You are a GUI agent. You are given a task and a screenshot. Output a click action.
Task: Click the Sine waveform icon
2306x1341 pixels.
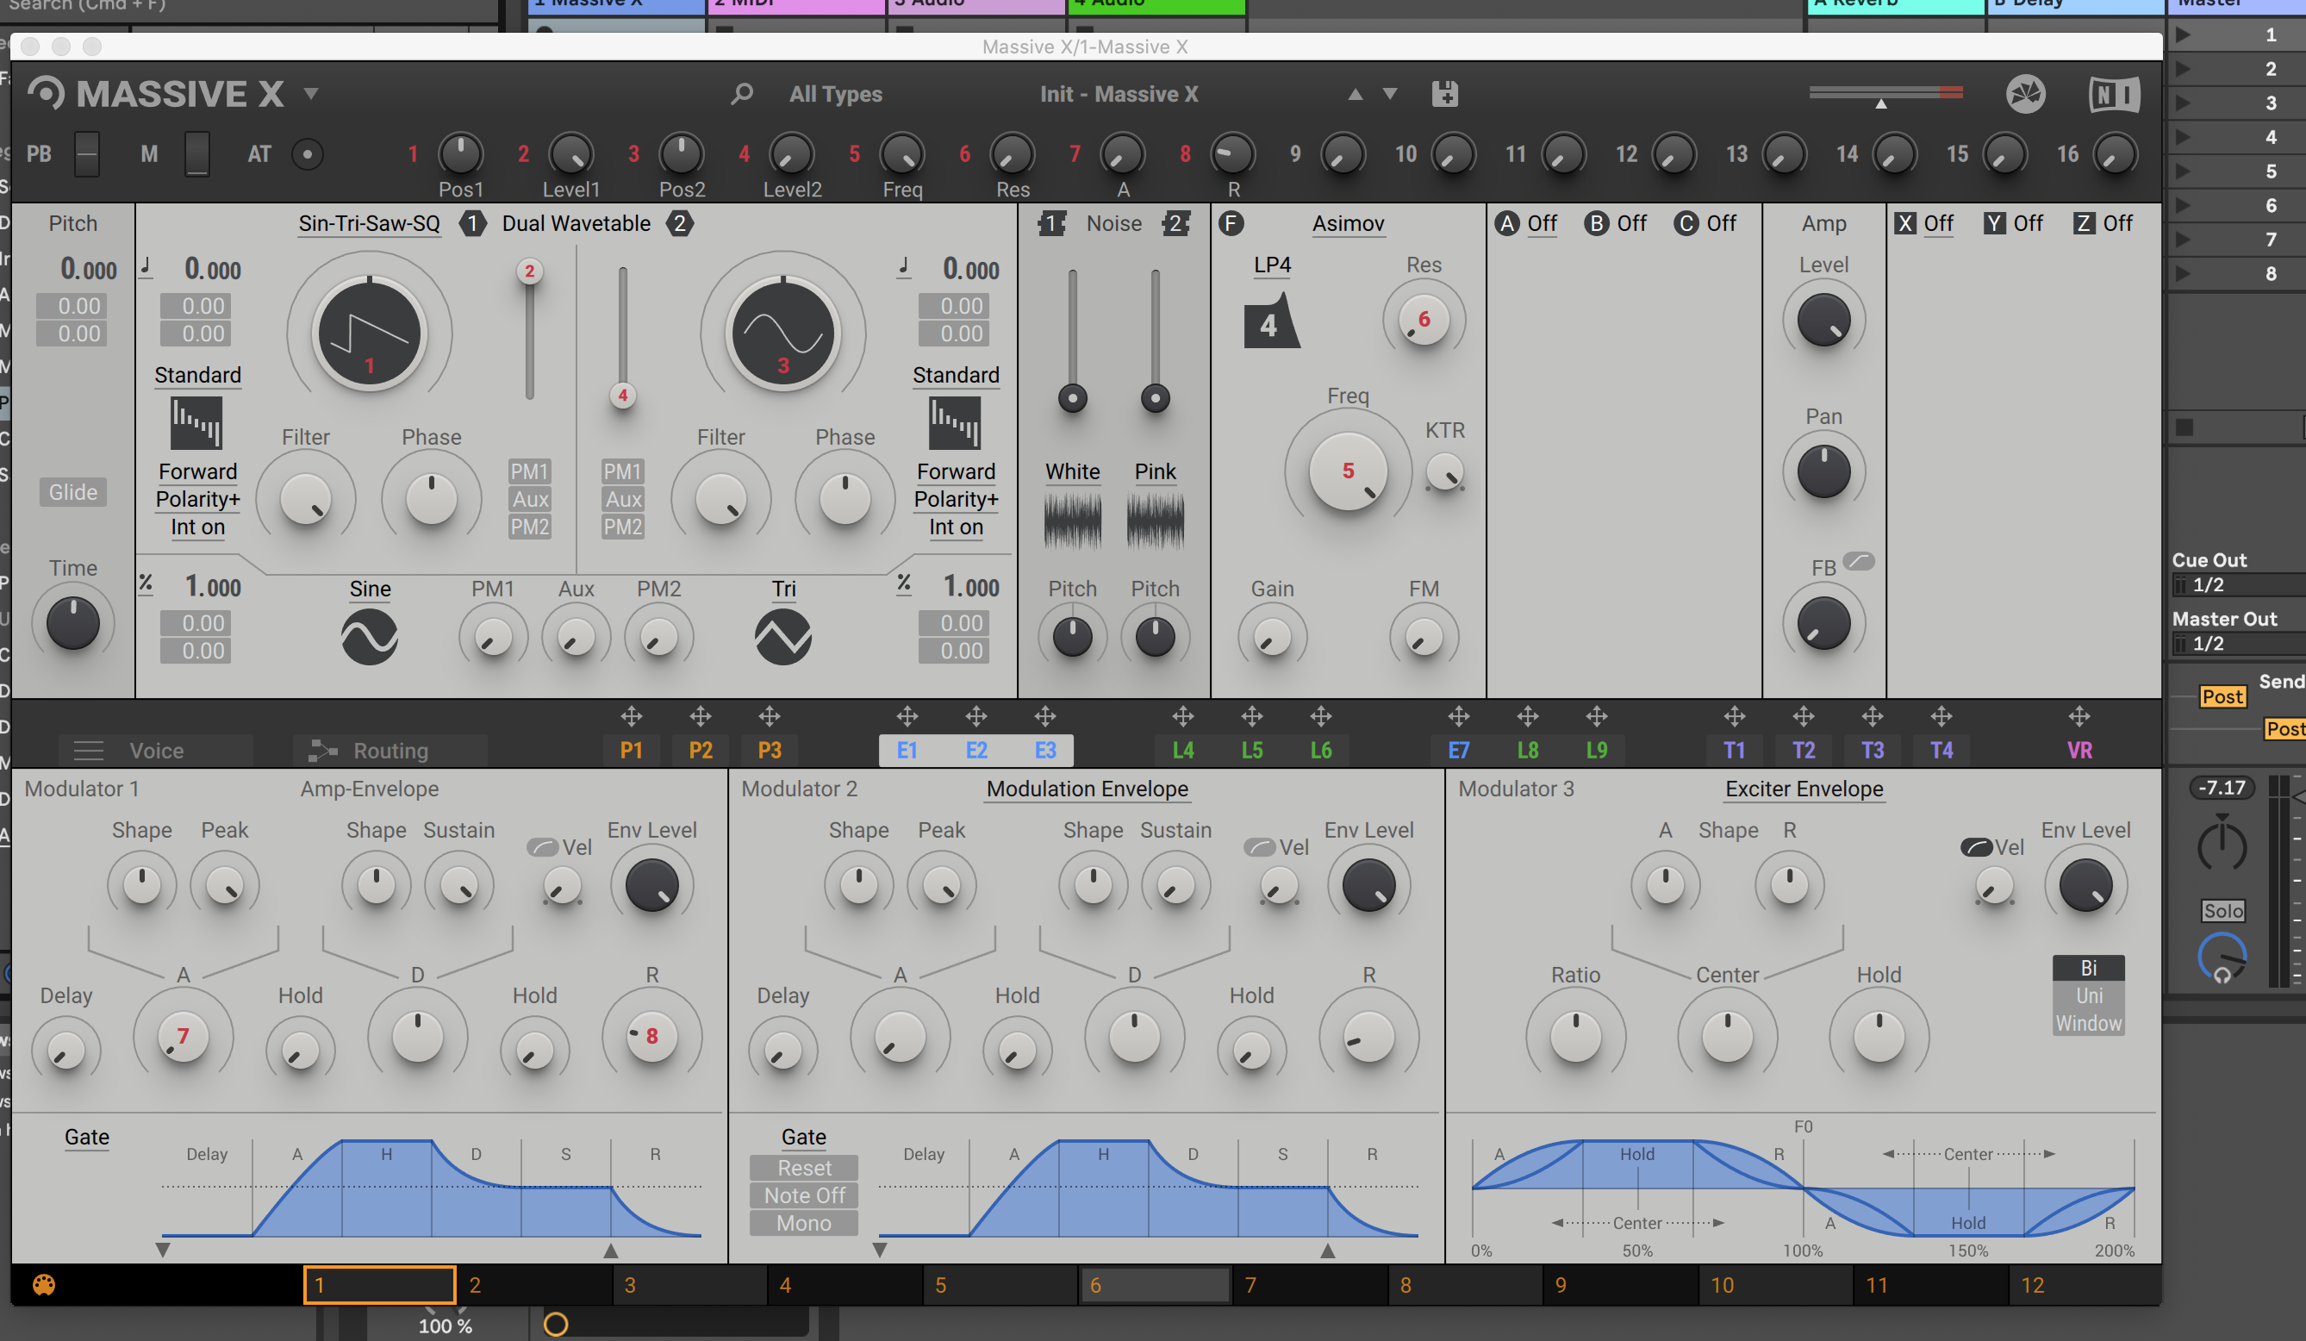370,637
